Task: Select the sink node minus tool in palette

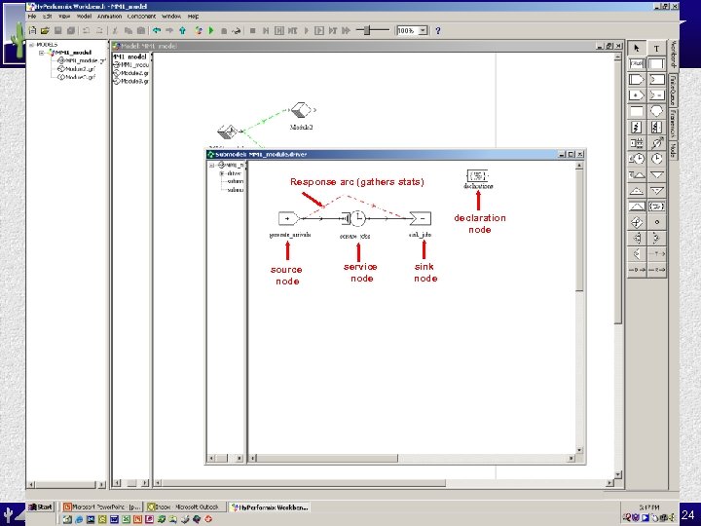Action: point(657,95)
